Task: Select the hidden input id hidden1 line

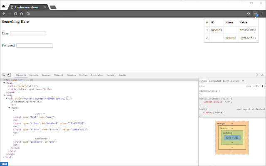Action: click(49, 123)
